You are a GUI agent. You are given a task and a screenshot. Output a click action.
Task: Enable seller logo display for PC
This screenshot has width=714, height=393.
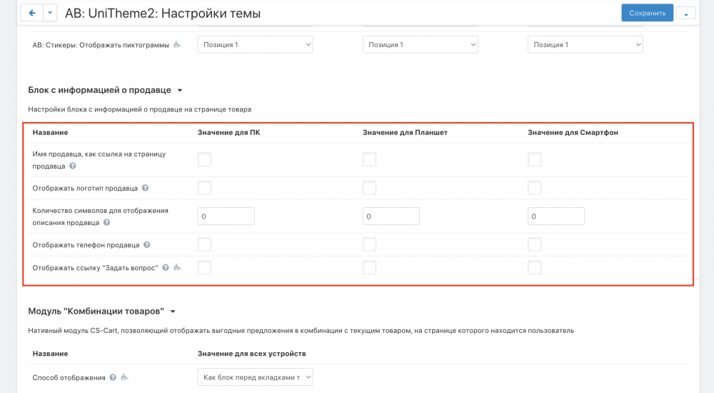click(x=204, y=188)
